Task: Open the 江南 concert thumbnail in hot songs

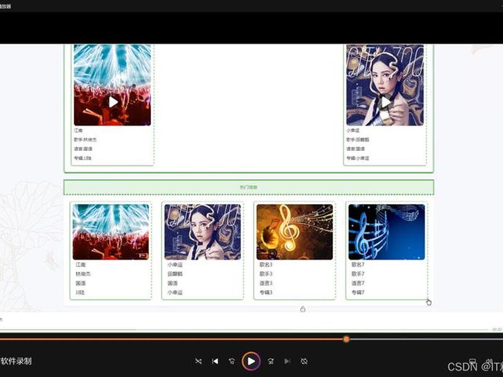Action: point(111,232)
